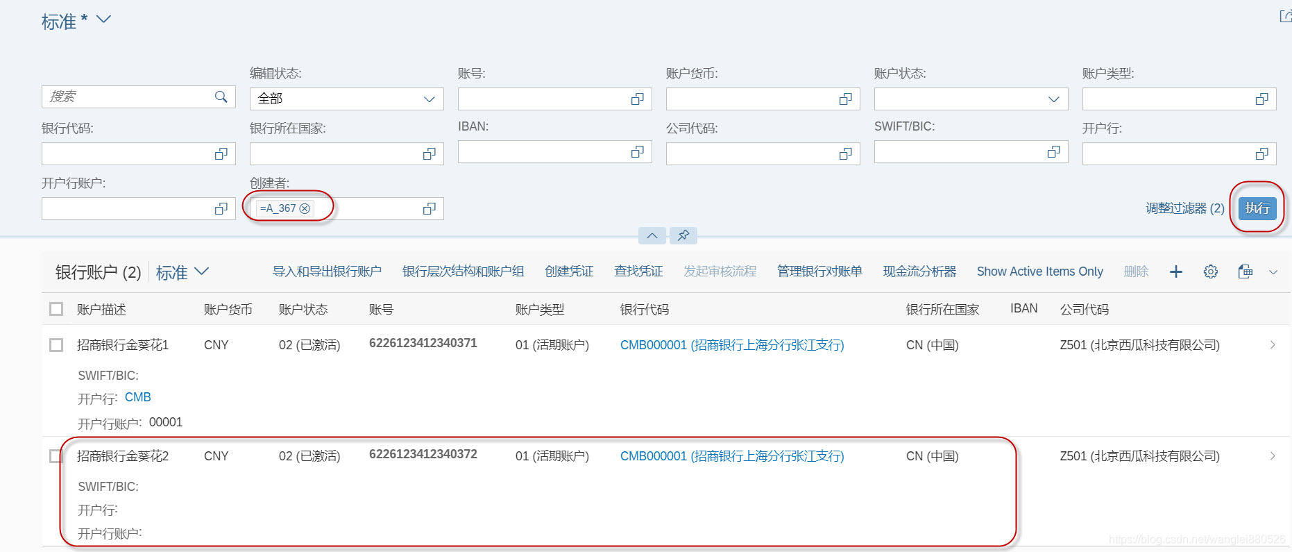Click Show Active Items Only
The image size is (1292, 552).
tap(1040, 271)
